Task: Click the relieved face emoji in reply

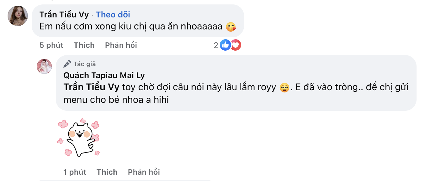Action: (x=285, y=88)
